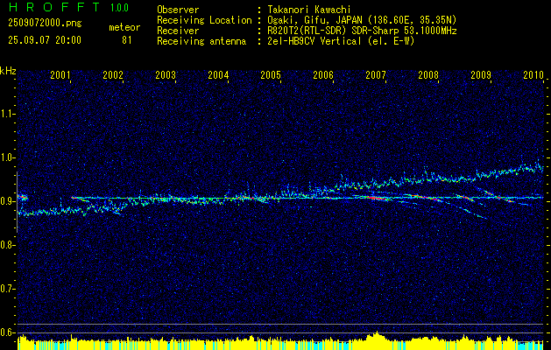Click the 2004 time axis marker
The width and height of the screenshot is (551, 350).
point(218,74)
